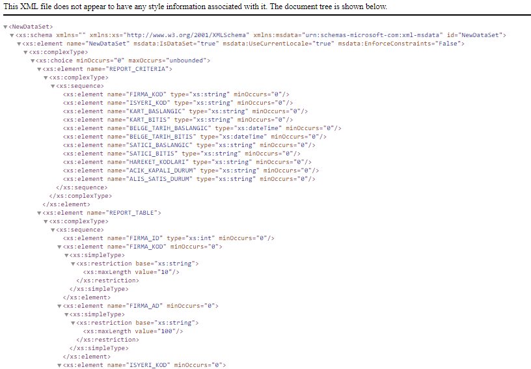531x369 pixels.
Task: Toggle the bottom ISYERI_KOD element arrow
Action: [60, 365]
